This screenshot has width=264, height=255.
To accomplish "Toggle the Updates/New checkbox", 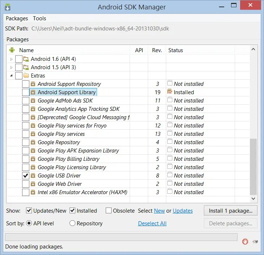I will [x=29, y=210].
